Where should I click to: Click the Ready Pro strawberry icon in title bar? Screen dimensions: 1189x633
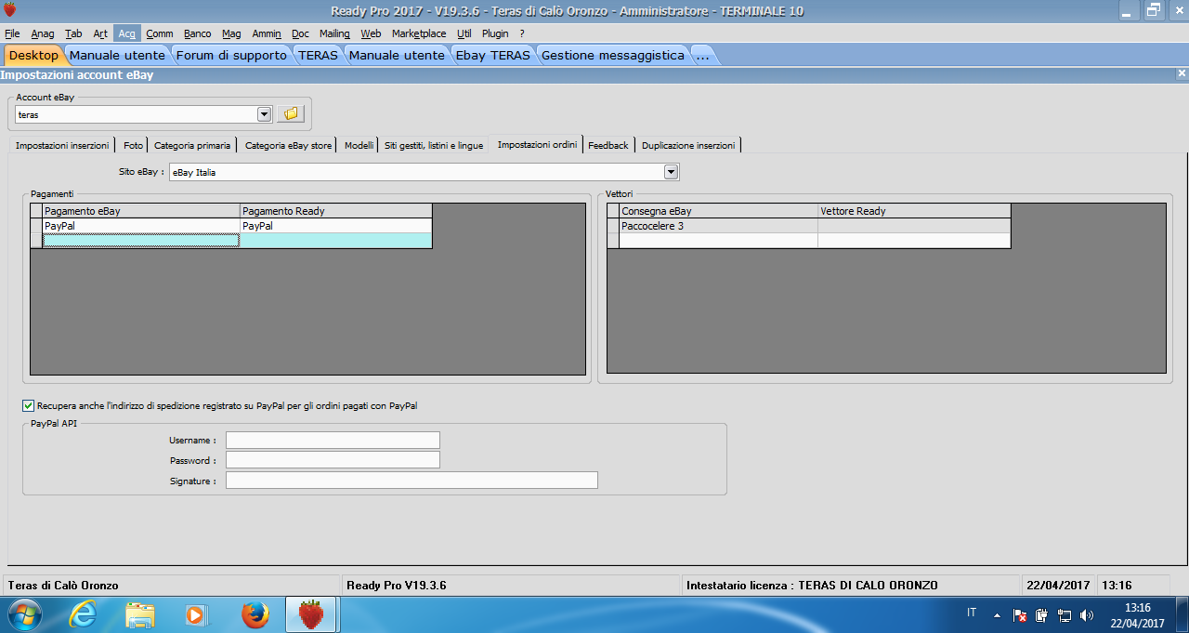(9, 10)
